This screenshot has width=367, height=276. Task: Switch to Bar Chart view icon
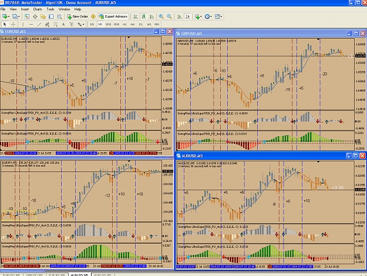click(135, 16)
